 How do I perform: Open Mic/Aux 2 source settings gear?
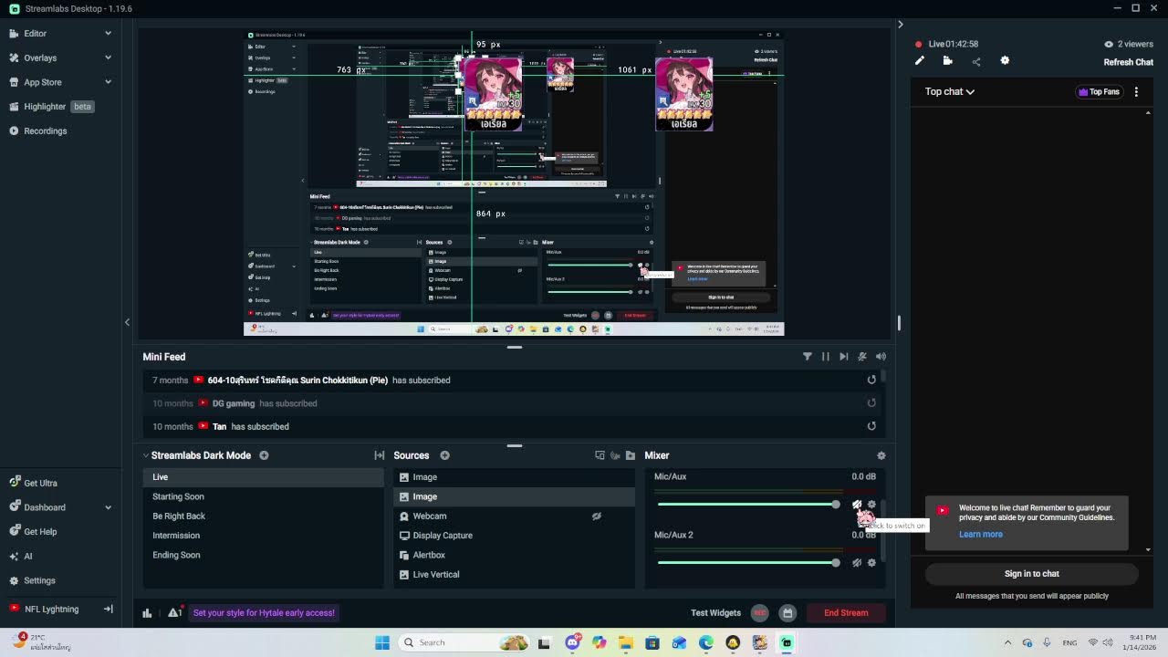pos(871,563)
